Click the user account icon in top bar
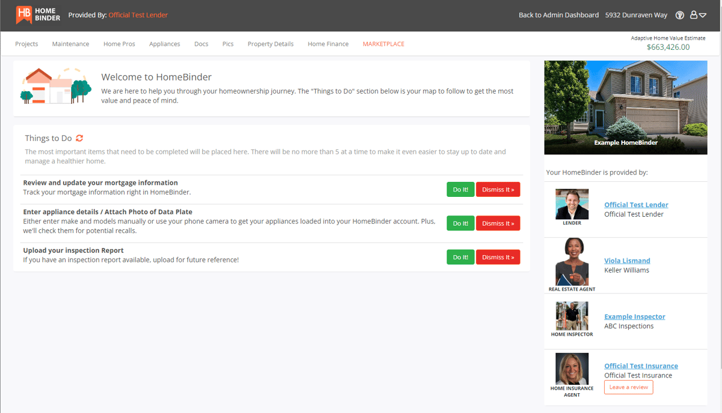The width and height of the screenshot is (722, 413). (x=694, y=15)
